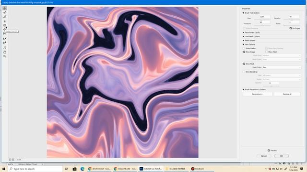Click the Rate value field
Screen dimensions: 307x172
tap(295, 22)
